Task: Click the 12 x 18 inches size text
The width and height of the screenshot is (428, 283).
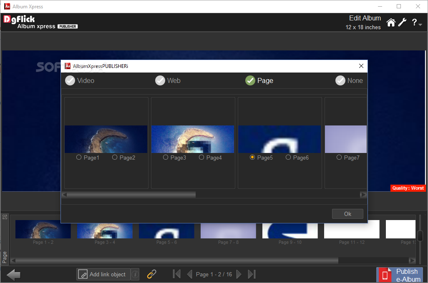Action: 363,27
